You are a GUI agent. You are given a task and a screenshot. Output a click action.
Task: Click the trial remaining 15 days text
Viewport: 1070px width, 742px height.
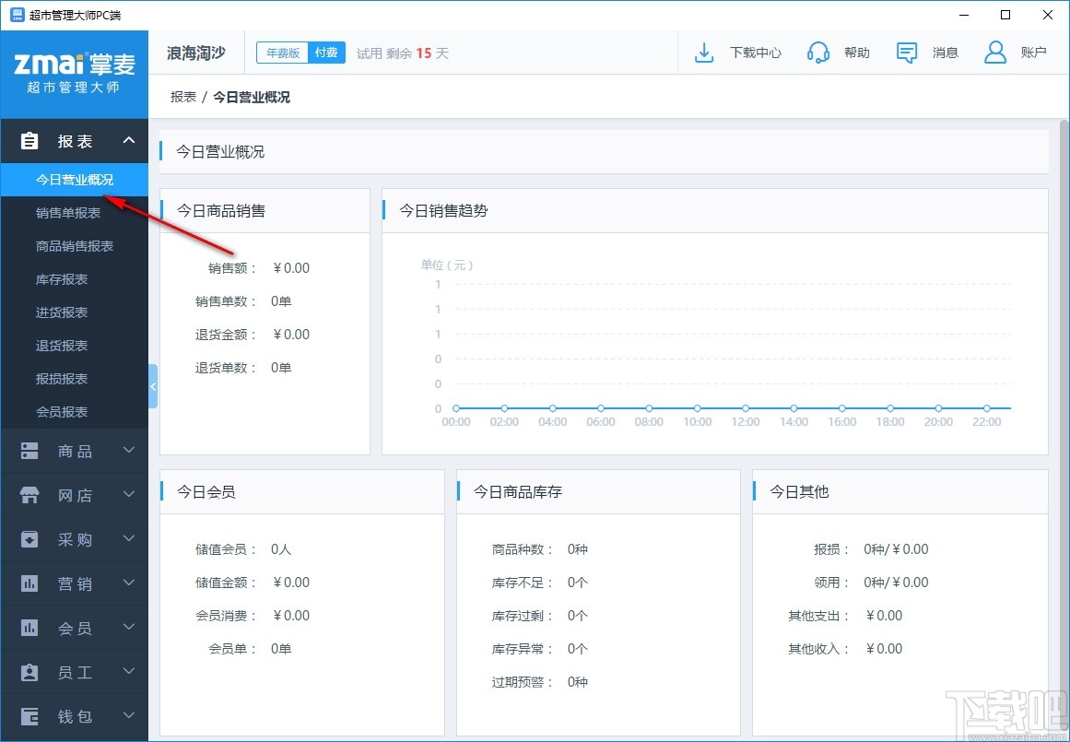(403, 53)
